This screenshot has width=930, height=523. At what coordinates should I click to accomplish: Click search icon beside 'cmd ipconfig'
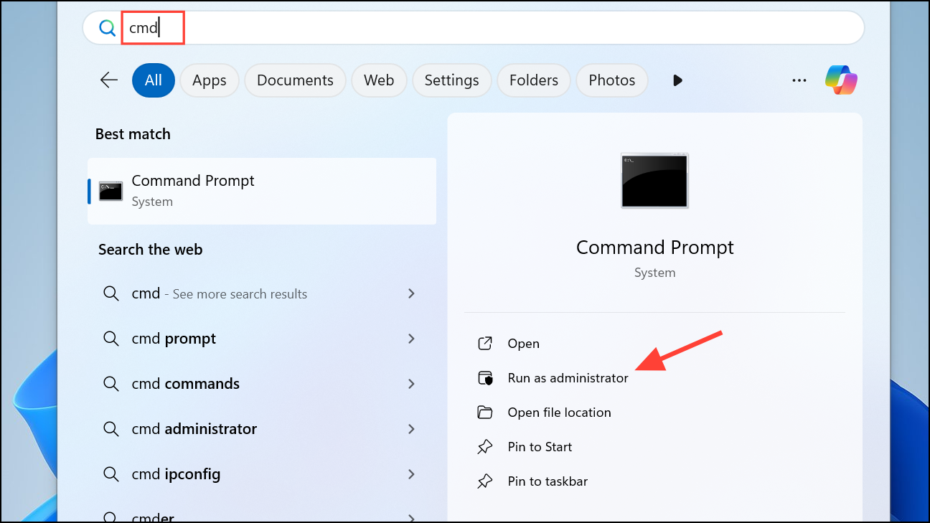pos(111,474)
